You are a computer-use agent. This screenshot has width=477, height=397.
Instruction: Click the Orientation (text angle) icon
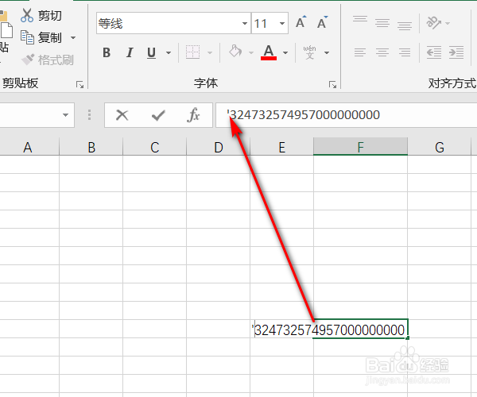coord(433,23)
